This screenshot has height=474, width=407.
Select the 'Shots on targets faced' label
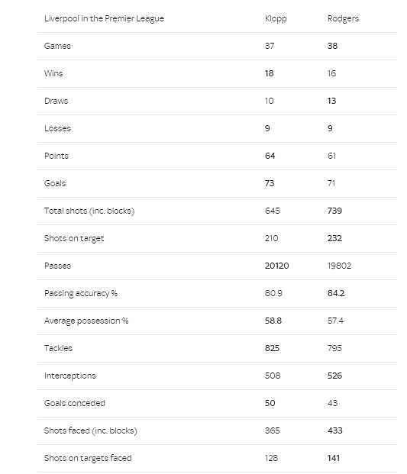(88, 458)
